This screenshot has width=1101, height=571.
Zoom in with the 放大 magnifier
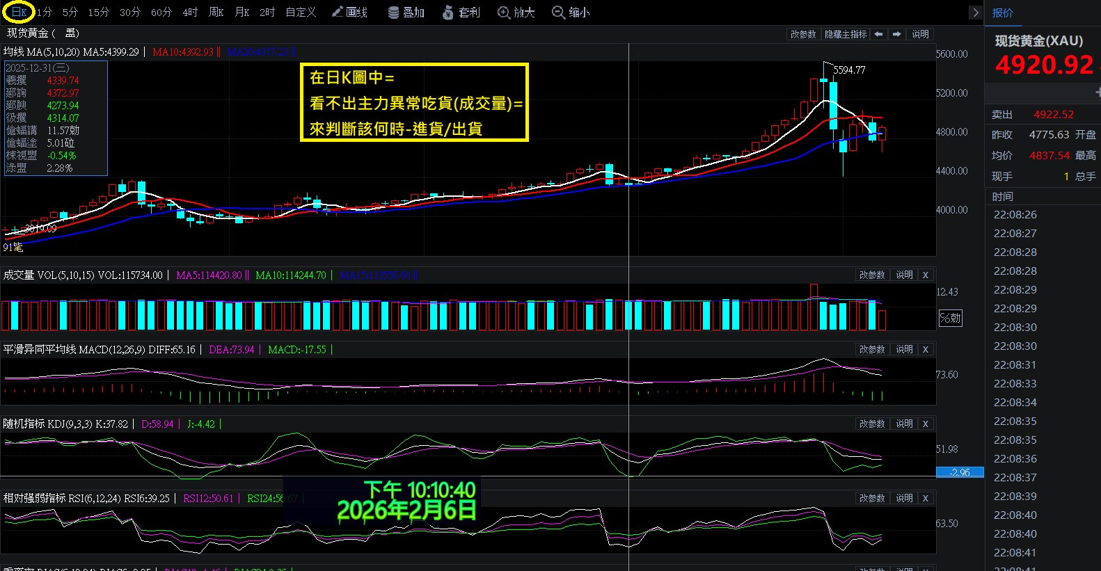coord(516,12)
